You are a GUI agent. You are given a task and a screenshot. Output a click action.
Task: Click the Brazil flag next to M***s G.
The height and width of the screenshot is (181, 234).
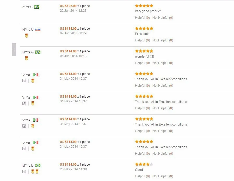pos(38,52)
